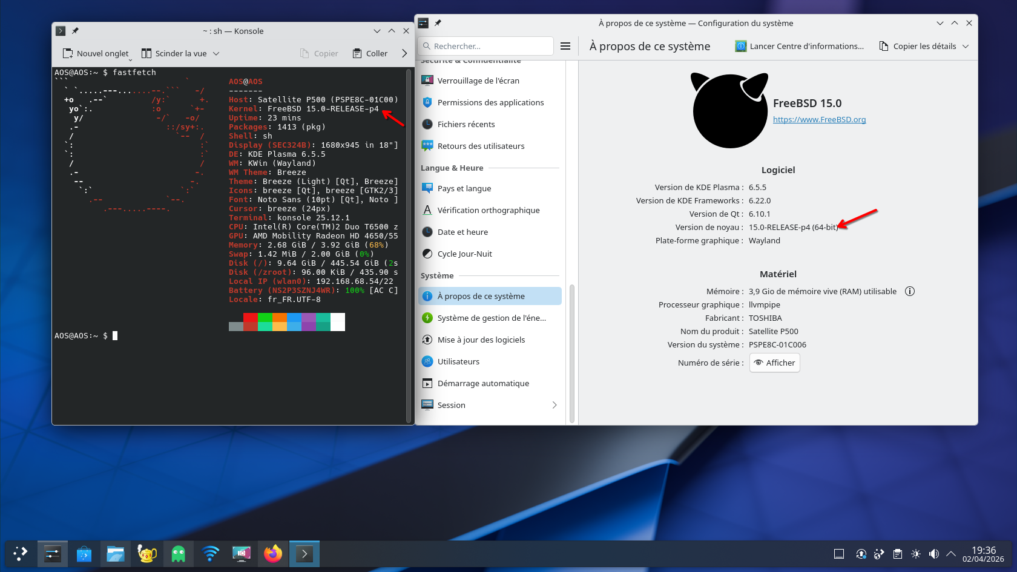This screenshot has width=1017, height=572.
Task: Click the red color block in fastfetch
Action: (x=250, y=318)
